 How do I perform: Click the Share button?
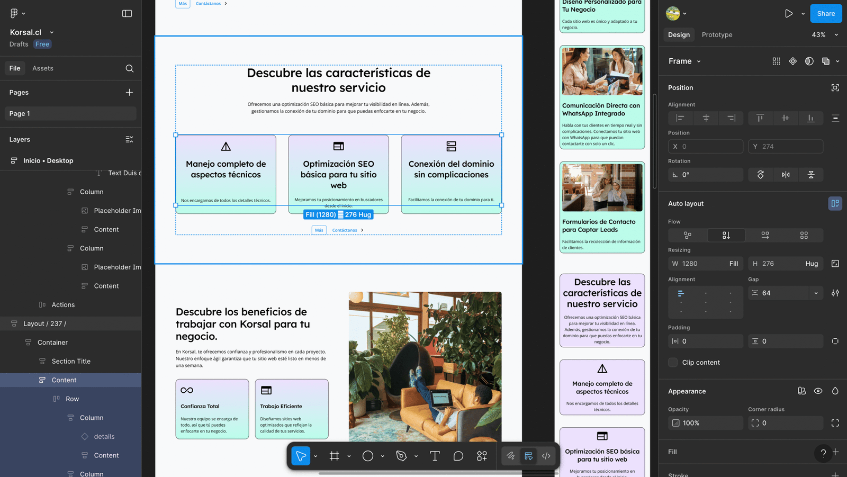coord(825,13)
